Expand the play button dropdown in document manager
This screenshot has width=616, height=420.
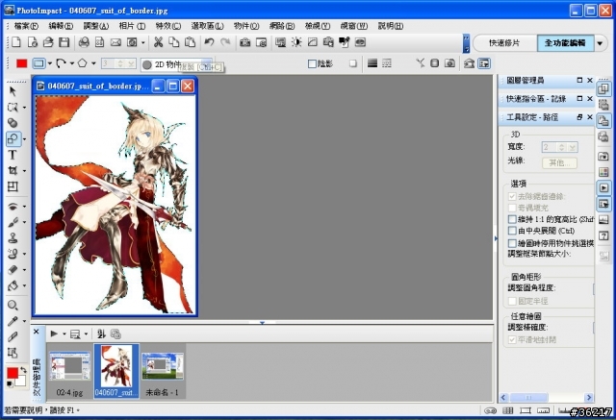[64, 334]
